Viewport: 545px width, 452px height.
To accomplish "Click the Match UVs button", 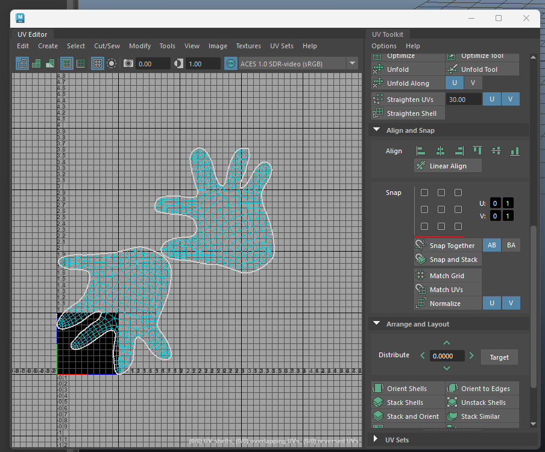I will 448,290.
